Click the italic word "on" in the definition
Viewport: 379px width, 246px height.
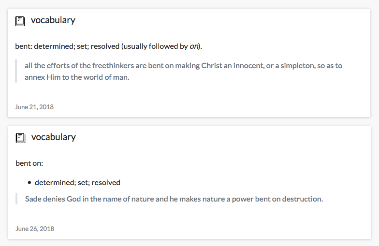194,46
